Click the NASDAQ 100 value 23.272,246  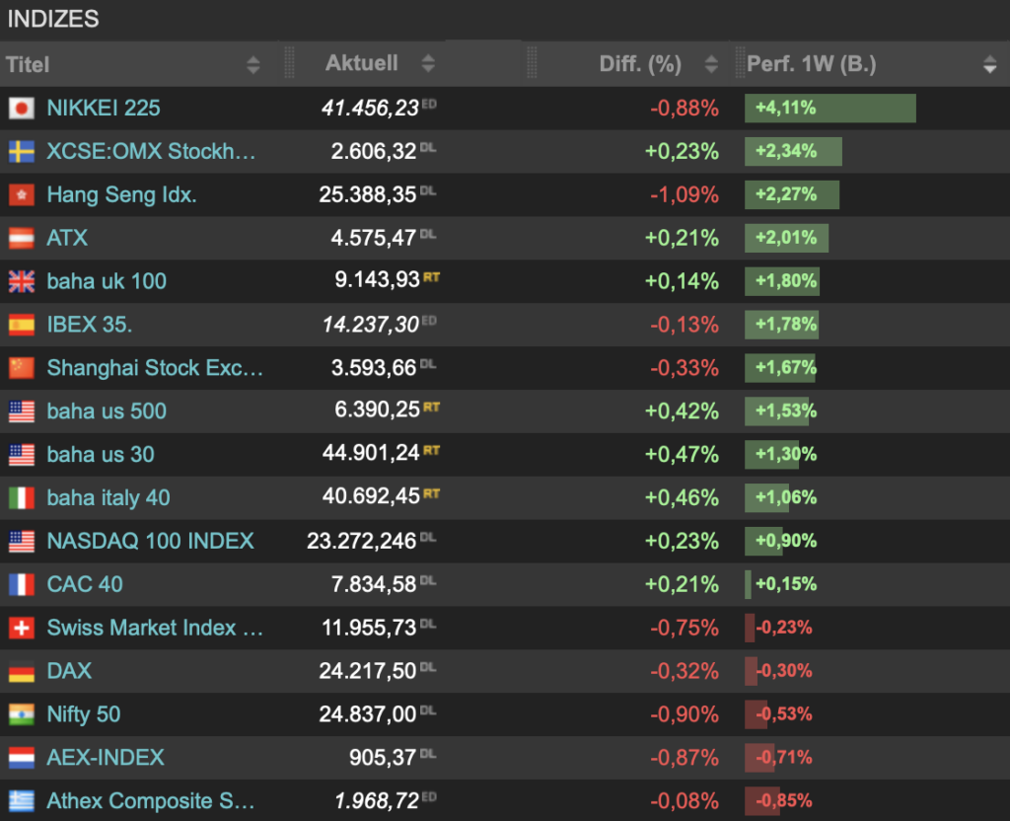[361, 542]
